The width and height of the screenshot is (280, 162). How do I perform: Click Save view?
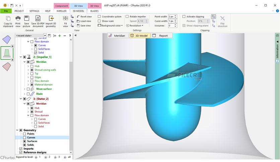[84, 25]
